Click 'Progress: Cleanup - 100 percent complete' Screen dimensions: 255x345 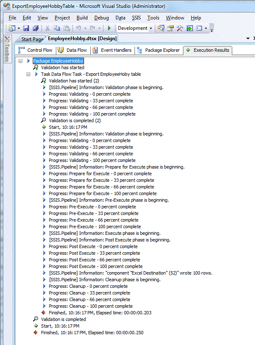click(91, 306)
